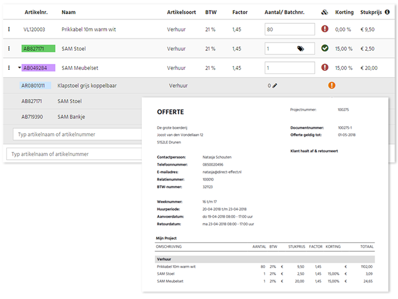Click the article search field inside the set

78,135
